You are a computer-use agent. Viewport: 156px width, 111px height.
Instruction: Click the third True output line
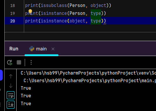pos(26,103)
